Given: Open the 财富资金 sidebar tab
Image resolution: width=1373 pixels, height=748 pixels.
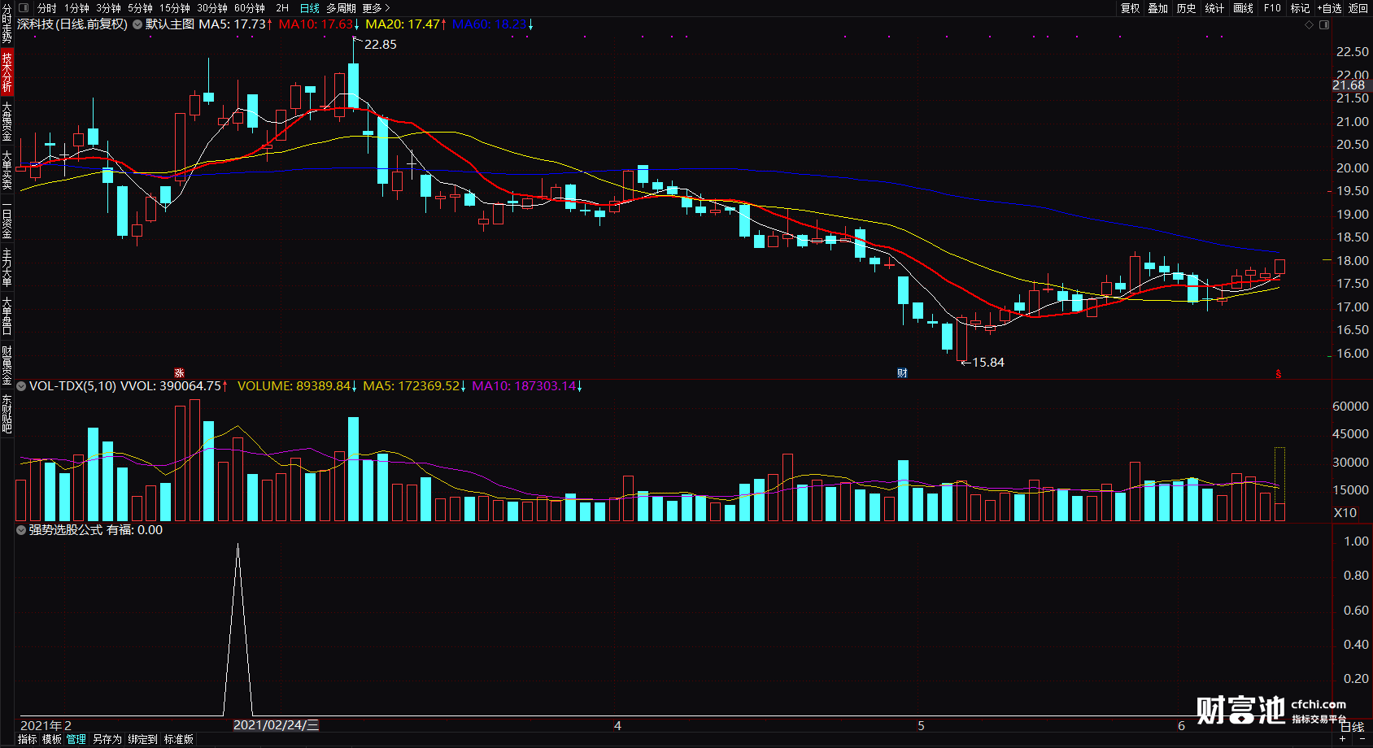Looking at the screenshot, I should [x=7, y=364].
